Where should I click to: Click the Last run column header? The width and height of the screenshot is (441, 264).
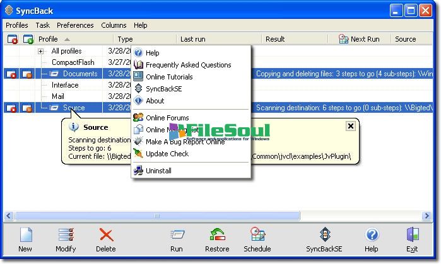pos(219,39)
